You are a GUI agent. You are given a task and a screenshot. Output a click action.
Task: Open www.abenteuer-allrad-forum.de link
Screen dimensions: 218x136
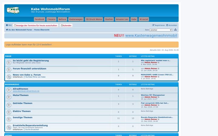pyautogui.click(x=26, y=91)
